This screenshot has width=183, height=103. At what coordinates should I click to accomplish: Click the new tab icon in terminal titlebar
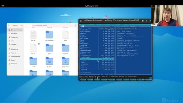coord(81,21)
